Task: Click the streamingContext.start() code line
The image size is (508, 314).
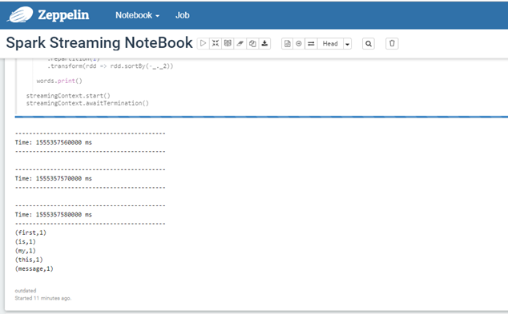Action: click(68, 96)
